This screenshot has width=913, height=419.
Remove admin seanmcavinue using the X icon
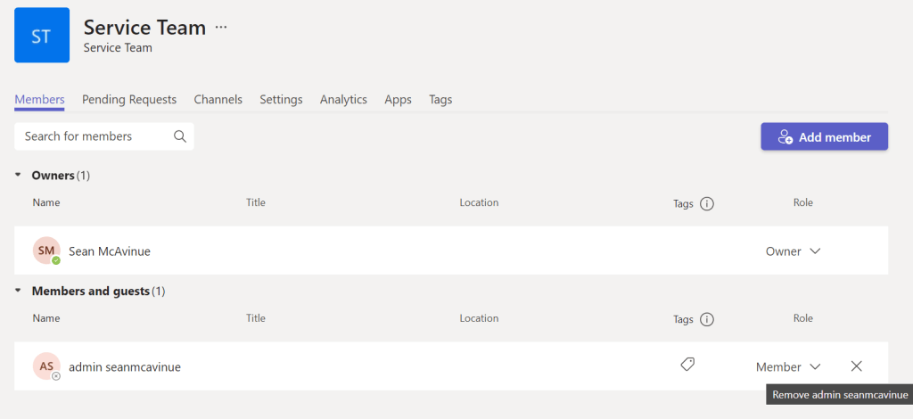click(x=856, y=366)
